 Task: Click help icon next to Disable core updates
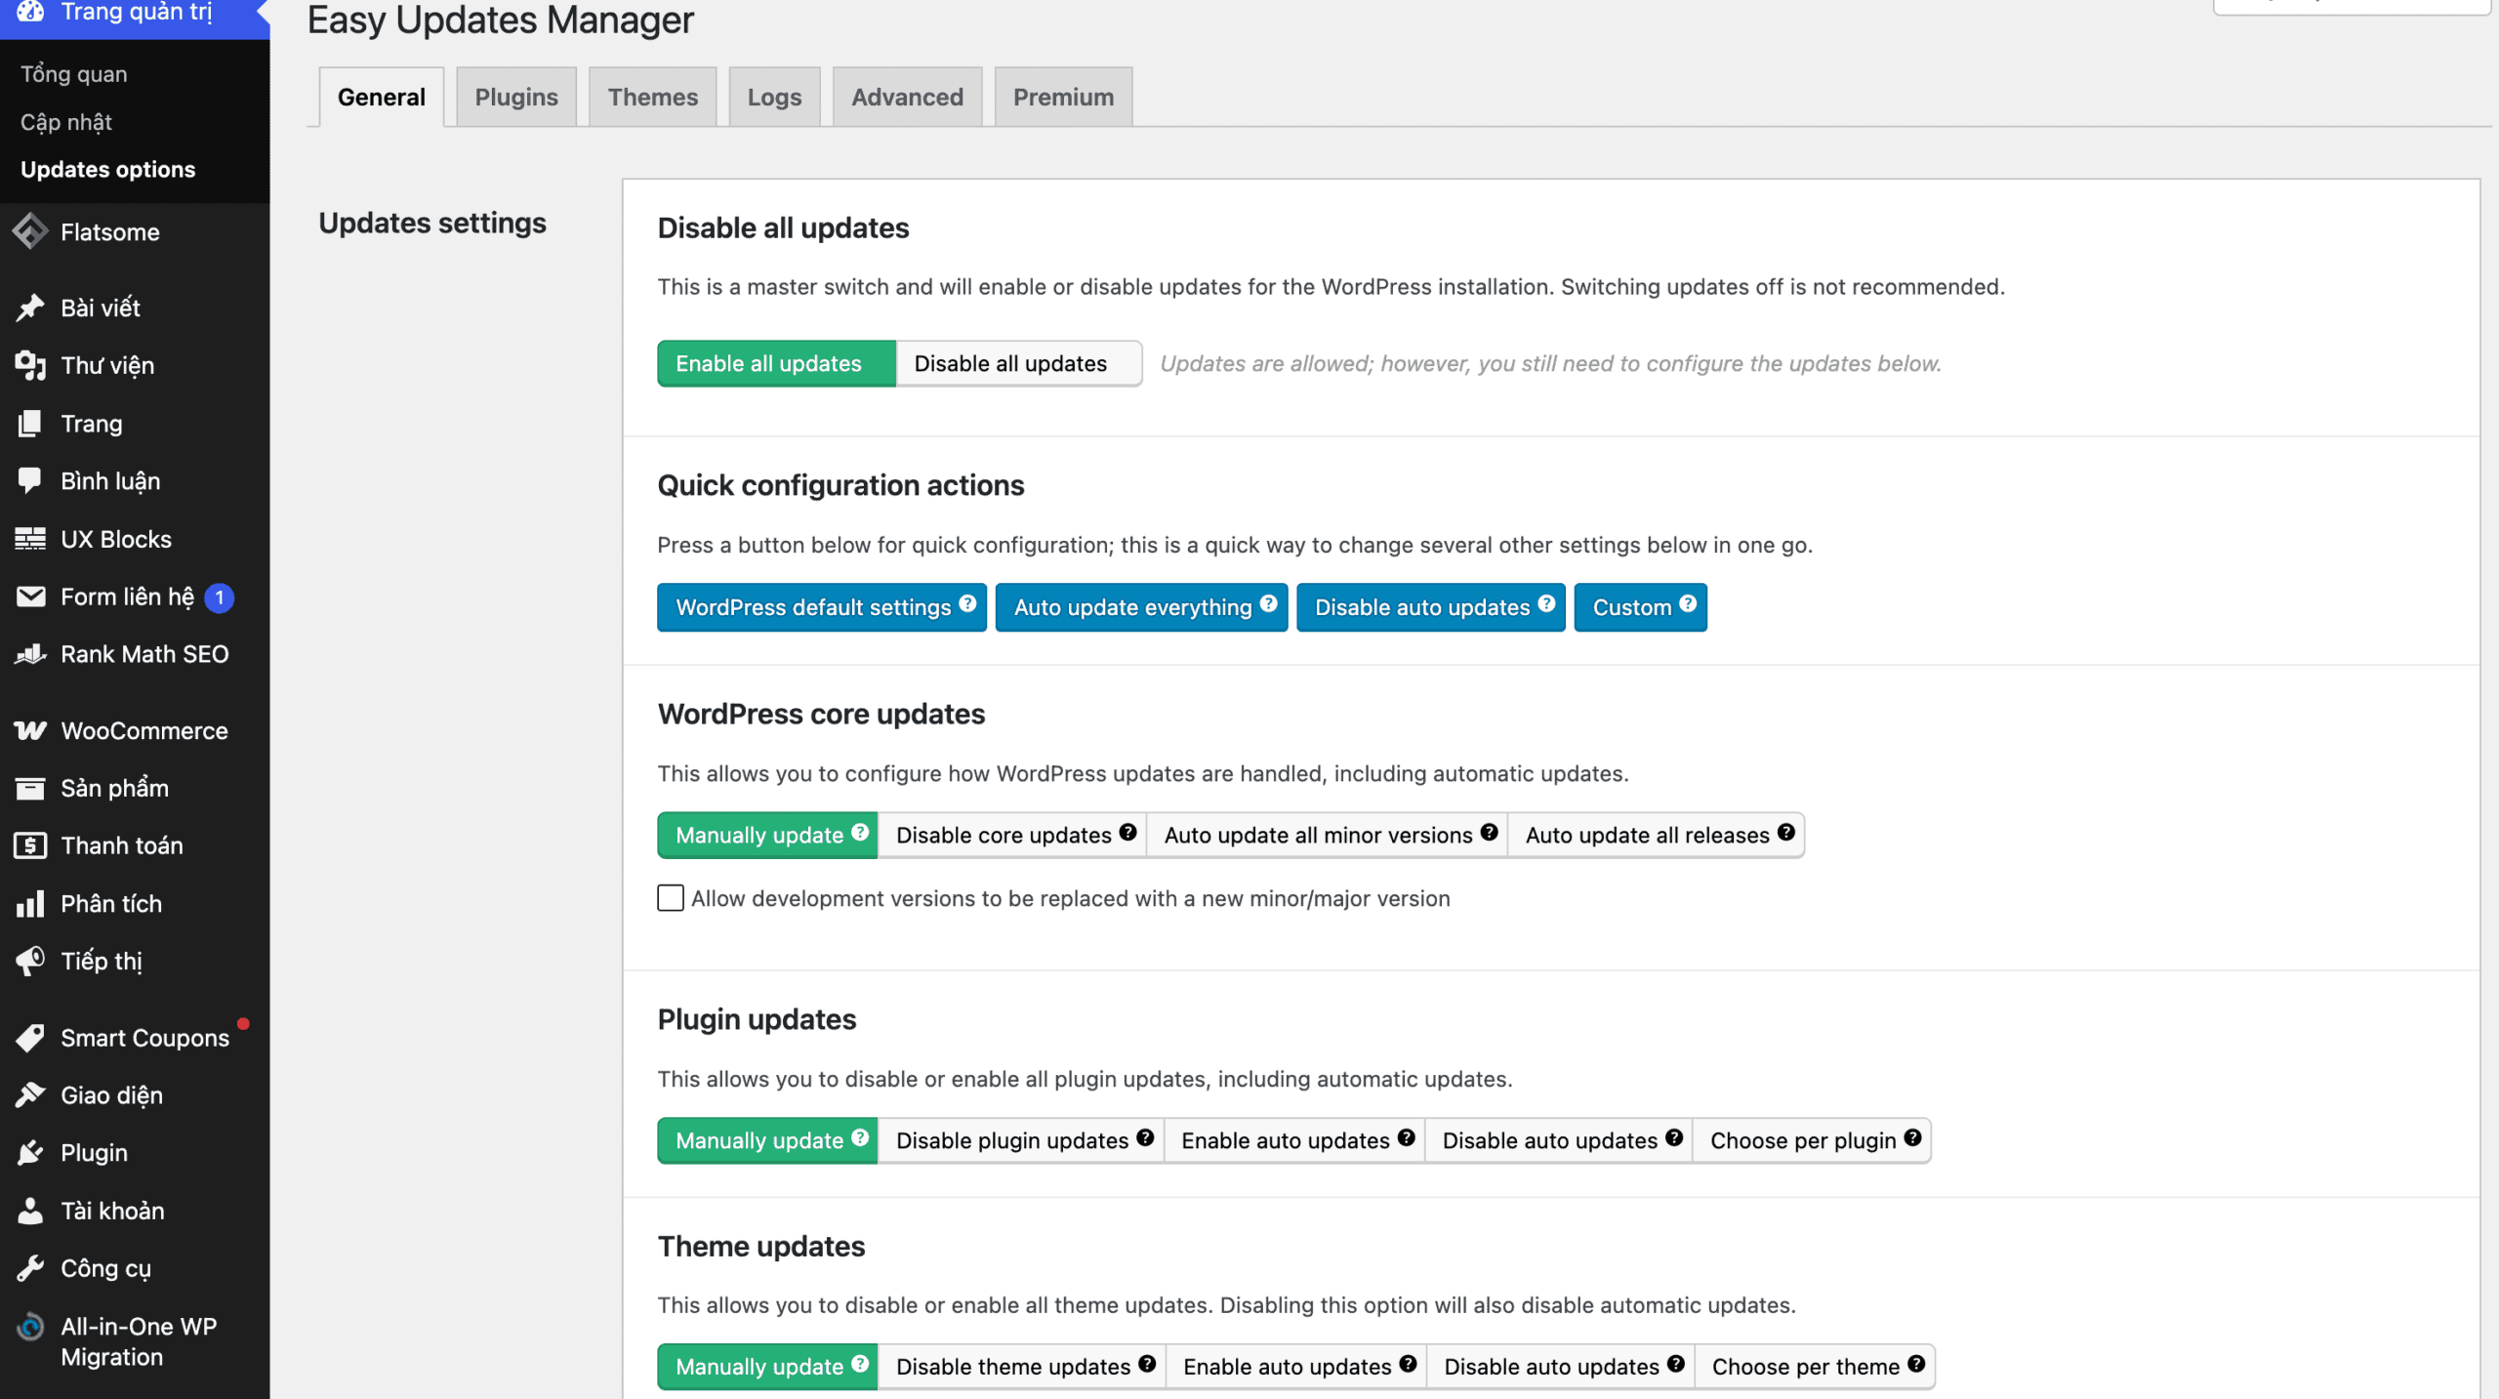pos(1127,832)
